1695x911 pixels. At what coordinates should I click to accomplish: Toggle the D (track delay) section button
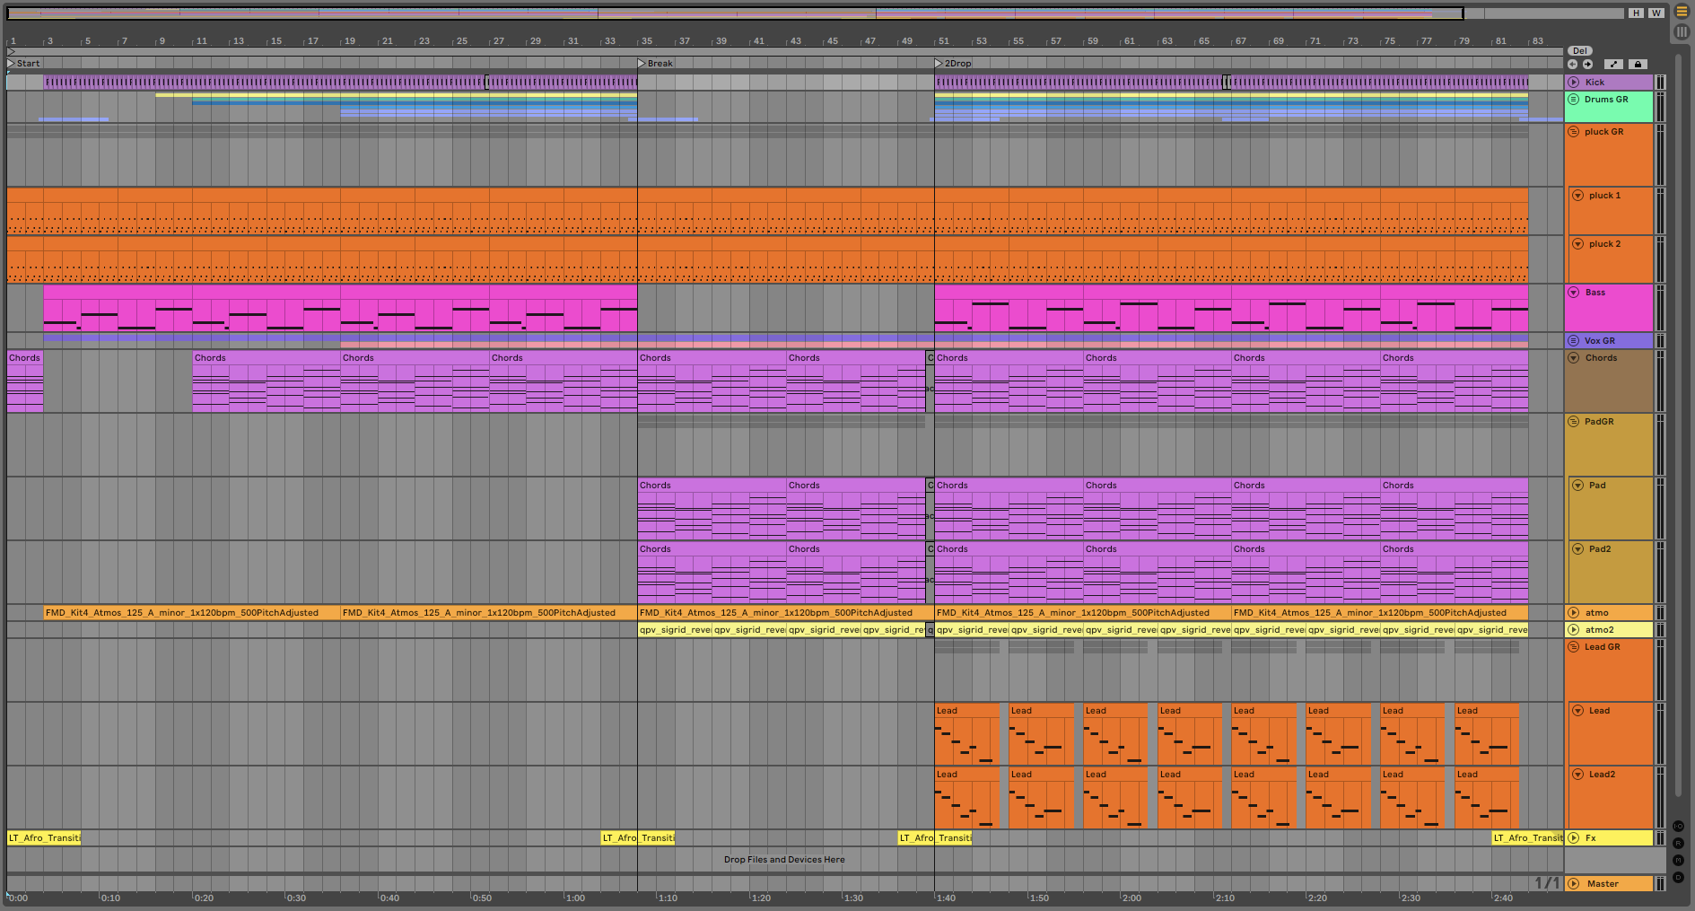click(1679, 877)
